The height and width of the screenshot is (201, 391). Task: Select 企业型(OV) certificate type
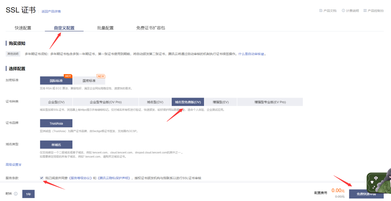[56, 102]
